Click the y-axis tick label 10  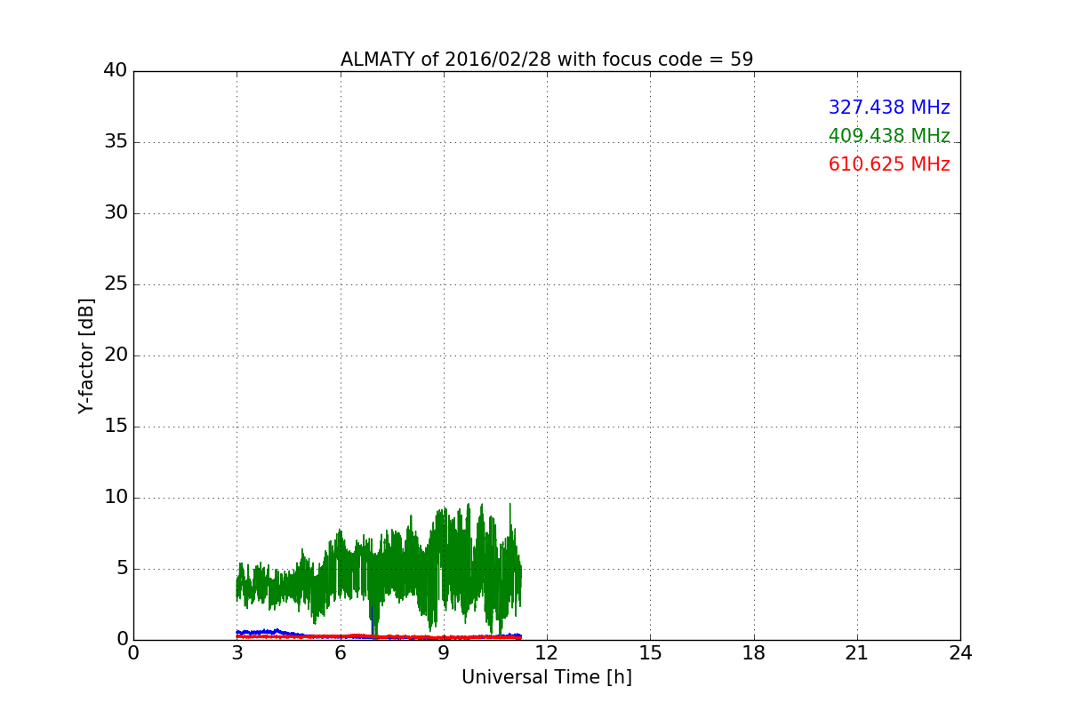point(116,498)
